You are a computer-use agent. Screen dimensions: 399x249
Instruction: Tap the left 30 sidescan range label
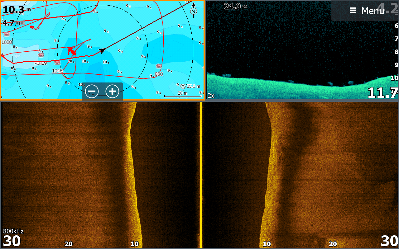point(12,241)
